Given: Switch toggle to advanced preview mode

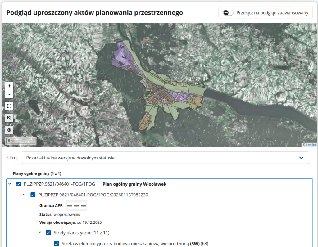Looking at the screenshot, I should [228, 13].
